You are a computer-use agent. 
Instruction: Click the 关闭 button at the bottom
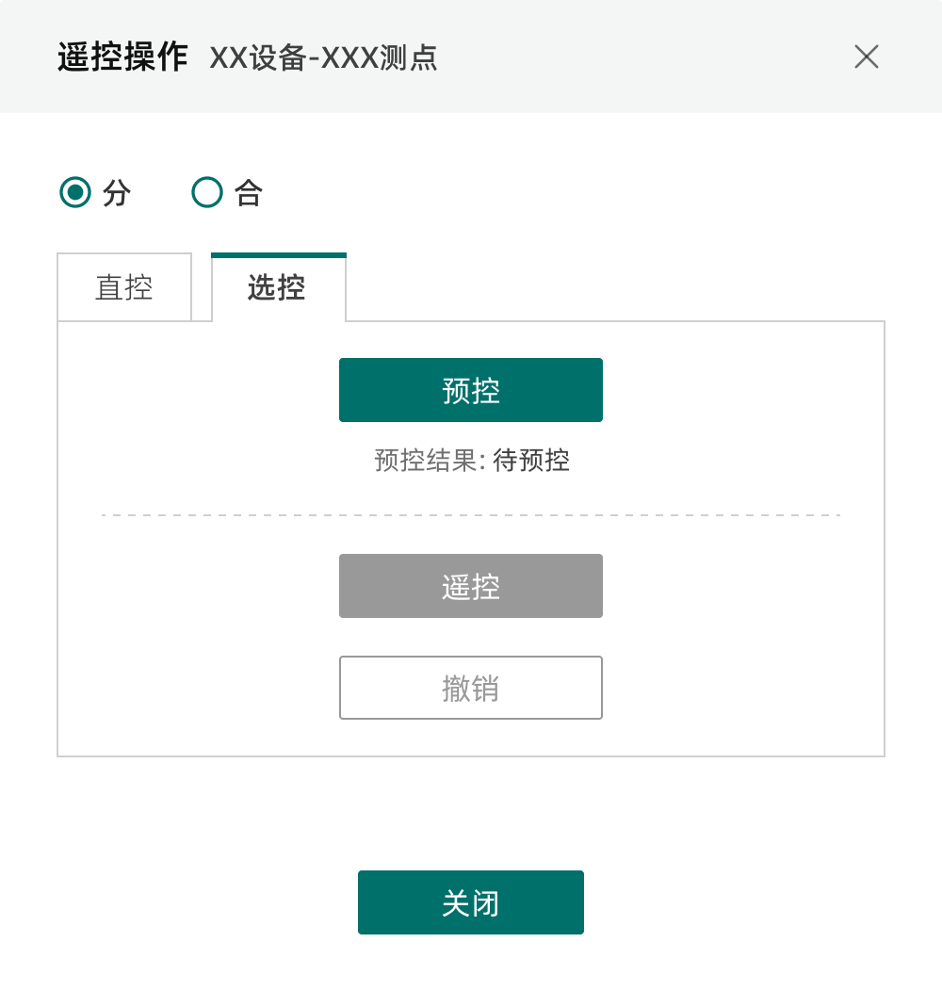coord(470,902)
